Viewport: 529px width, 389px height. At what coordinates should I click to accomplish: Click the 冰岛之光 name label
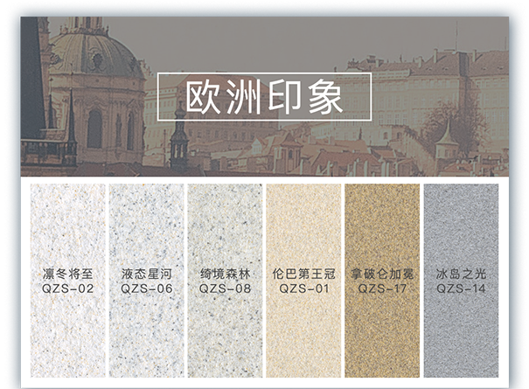click(461, 274)
